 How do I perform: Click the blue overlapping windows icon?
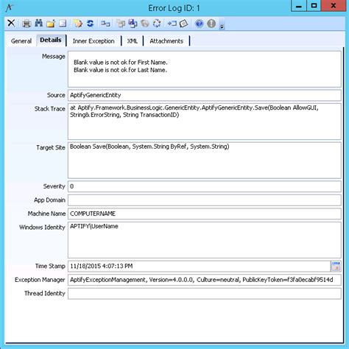coord(133,24)
